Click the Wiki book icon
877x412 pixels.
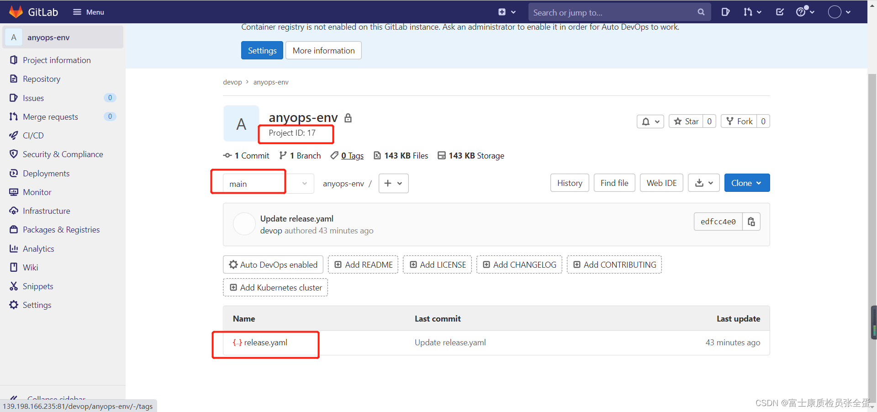[x=14, y=267]
